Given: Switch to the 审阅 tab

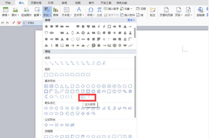Looking at the screenshot, I should tap(64, 3).
